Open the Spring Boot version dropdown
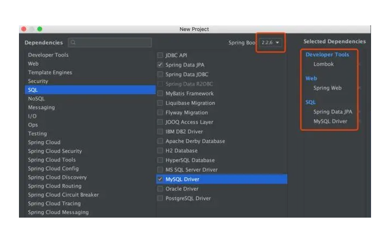The width and height of the screenshot is (390, 243). point(271,42)
